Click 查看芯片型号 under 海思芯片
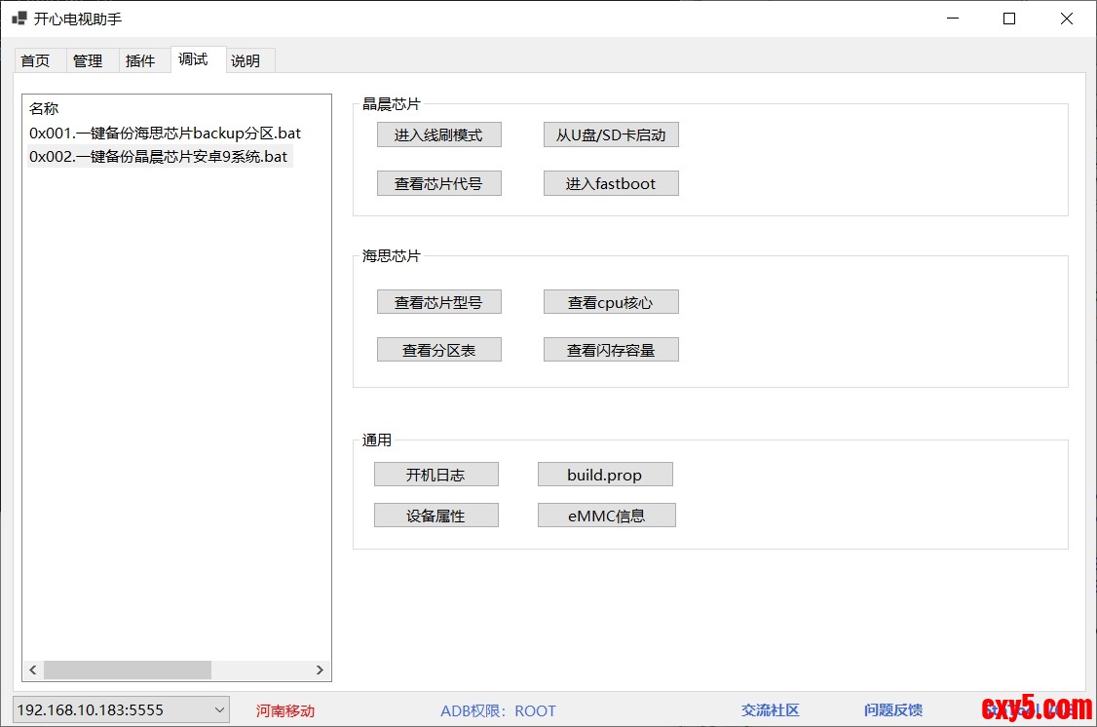The height and width of the screenshot is (727, 1097). click(438, 302)
